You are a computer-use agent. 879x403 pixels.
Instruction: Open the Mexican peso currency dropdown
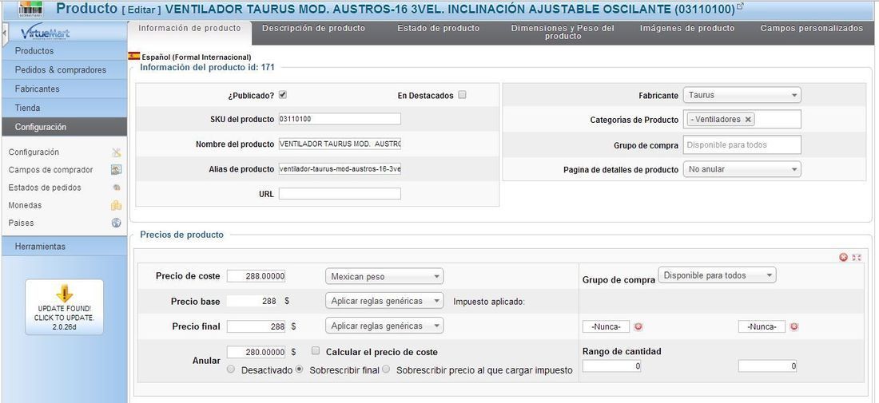coord(384,276)
